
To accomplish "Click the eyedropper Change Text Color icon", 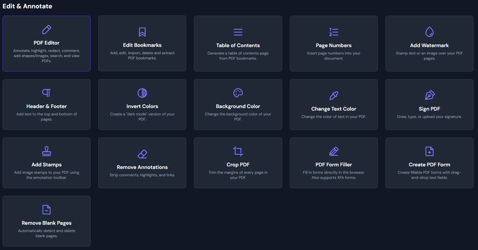I will [334, 96].
